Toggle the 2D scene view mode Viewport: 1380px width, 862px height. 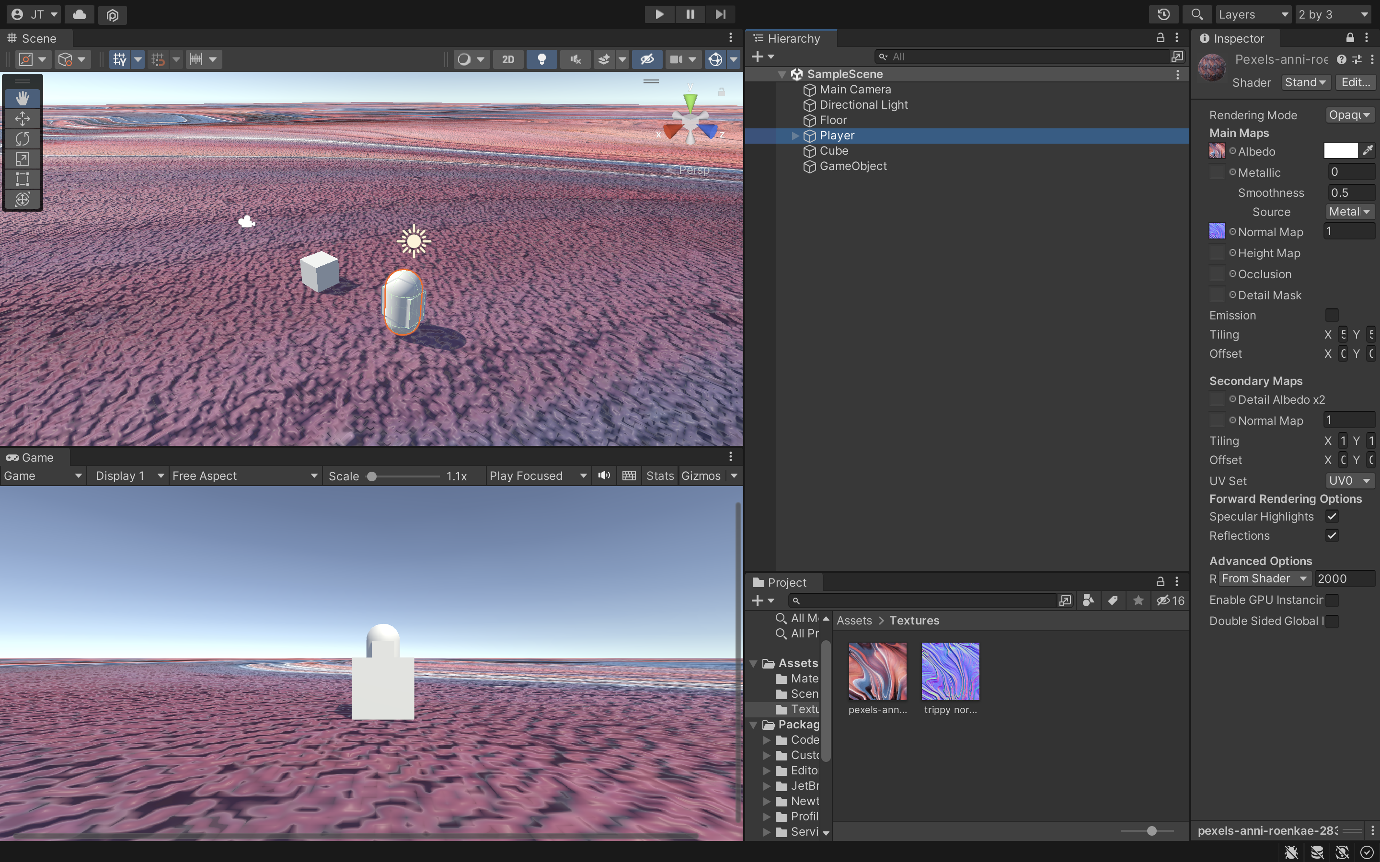507,59
